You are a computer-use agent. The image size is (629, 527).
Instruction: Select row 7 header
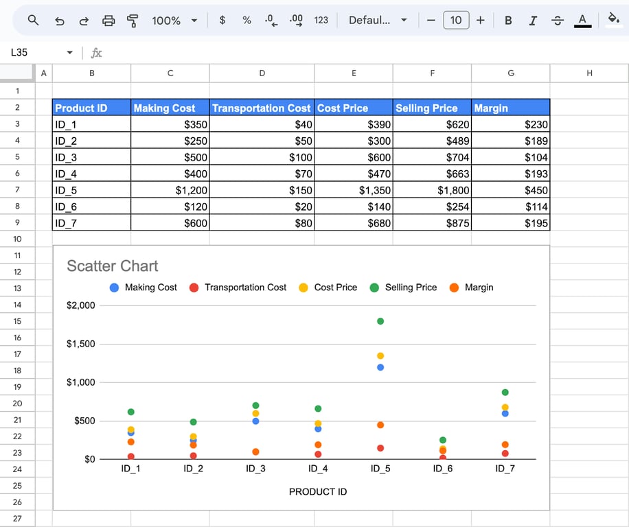(17, 189)
